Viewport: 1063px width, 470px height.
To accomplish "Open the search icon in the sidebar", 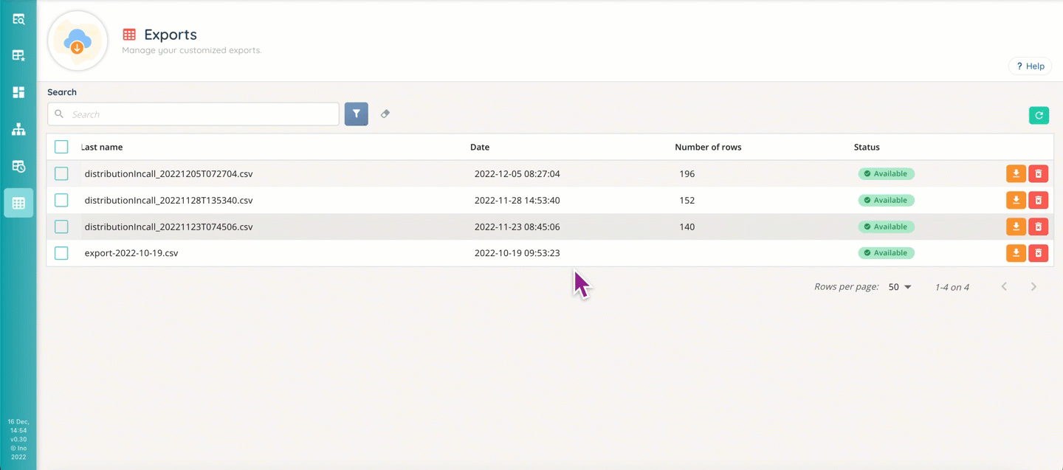I will point(18,19).
